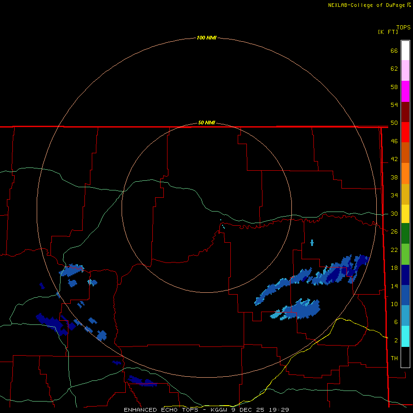Click the dark orange 46 legend swatch
413x413 pixels.
[405, 153]
